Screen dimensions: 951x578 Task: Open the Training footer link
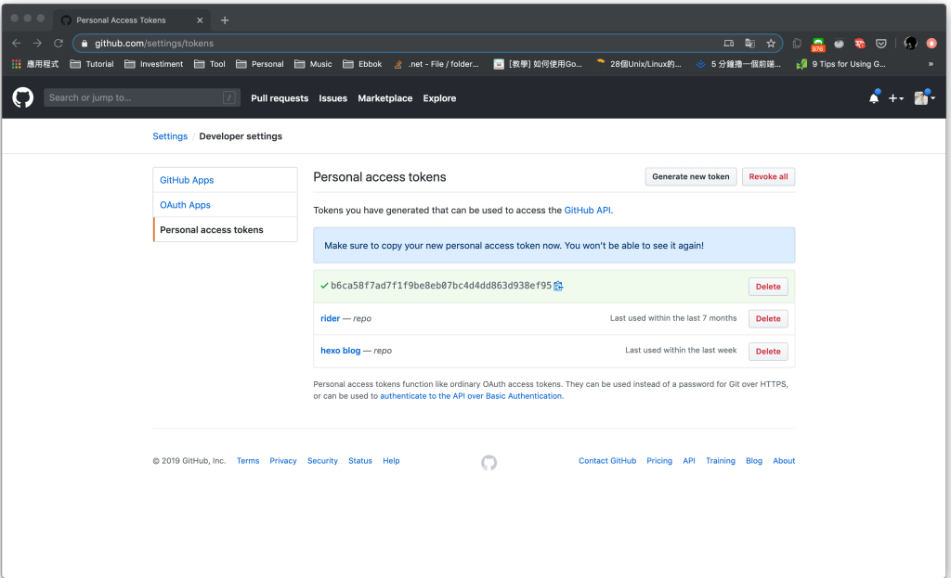click(721, 460)
